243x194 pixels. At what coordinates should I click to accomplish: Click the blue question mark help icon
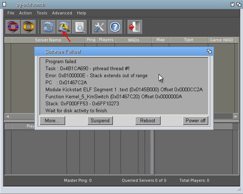point(115,27)
